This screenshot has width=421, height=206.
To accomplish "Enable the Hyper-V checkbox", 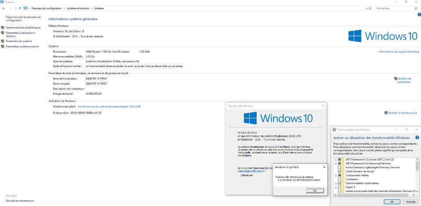I will pos(339,187).
